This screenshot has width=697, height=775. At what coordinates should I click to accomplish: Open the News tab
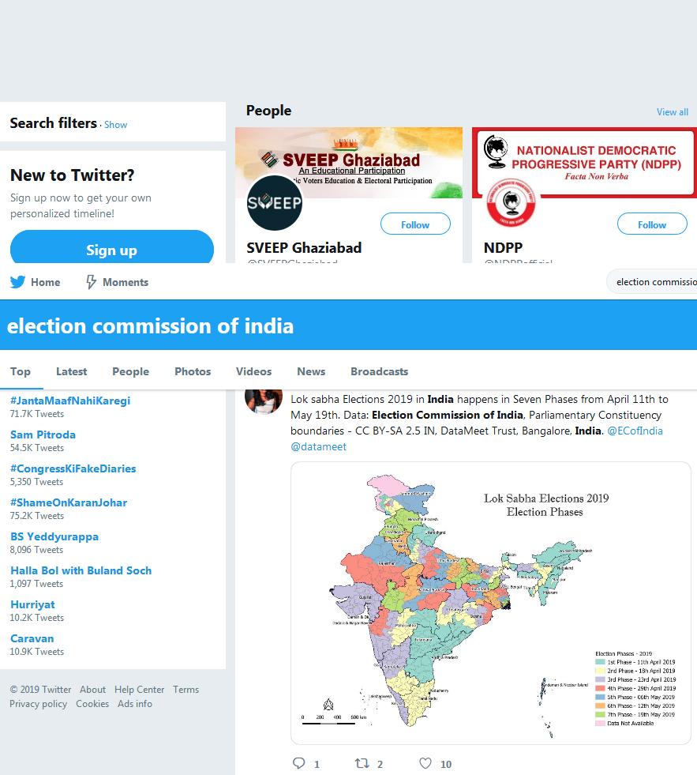tap(311, 371)
